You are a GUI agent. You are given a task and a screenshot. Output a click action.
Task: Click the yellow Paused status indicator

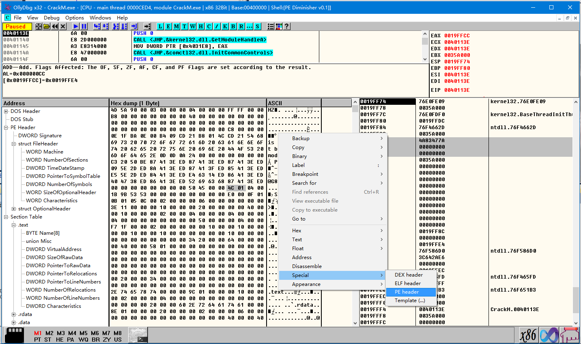pyautogui.click(x=17, y=26)
